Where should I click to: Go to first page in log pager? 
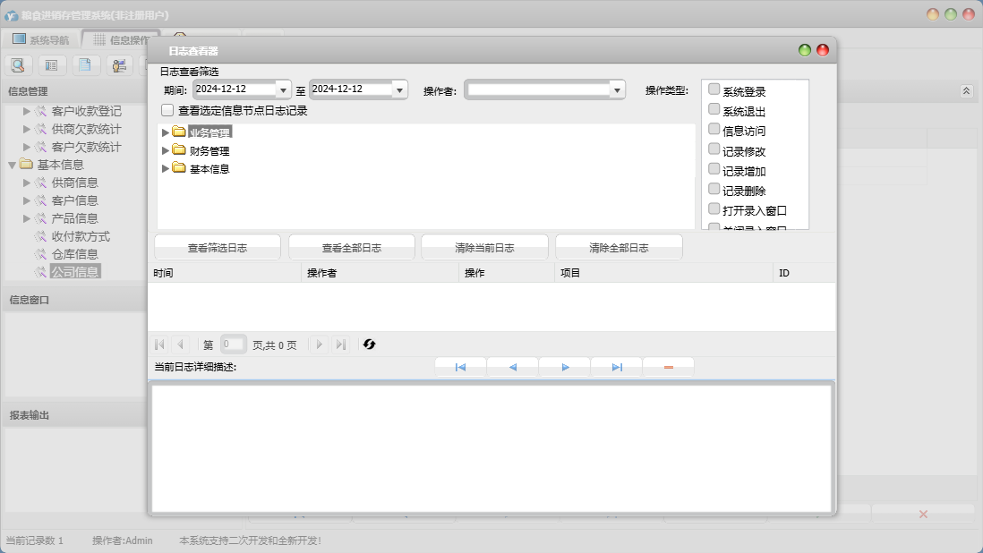(160, 345)
